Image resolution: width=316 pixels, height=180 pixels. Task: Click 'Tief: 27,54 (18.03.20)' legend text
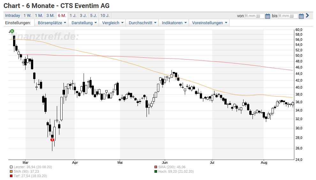tap(30, 176)
